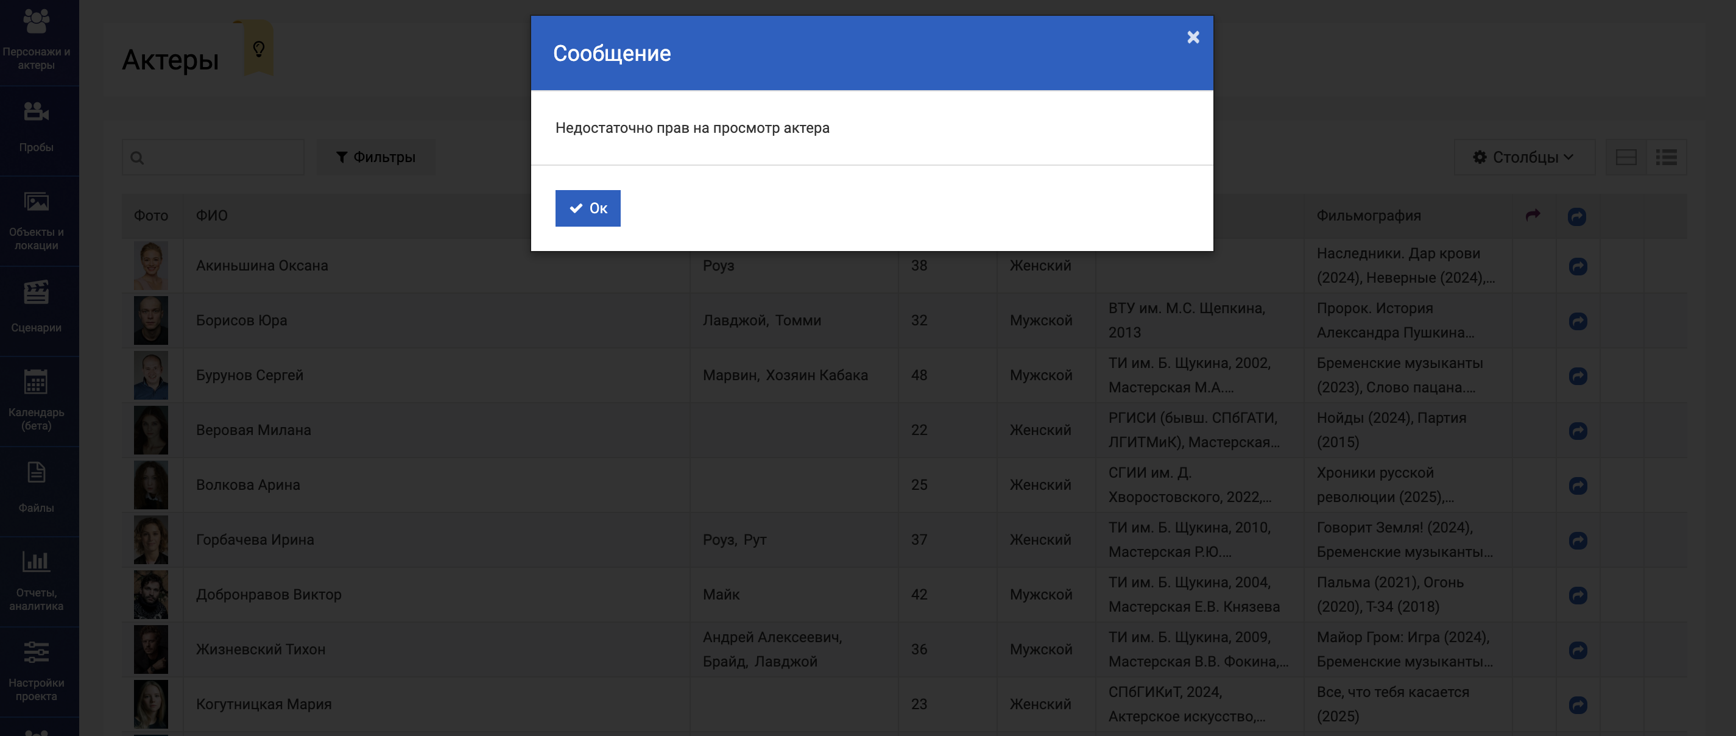Click the Фильмография column header
The height and width of the screenshot is (736, 1736).
point(1369,216)
